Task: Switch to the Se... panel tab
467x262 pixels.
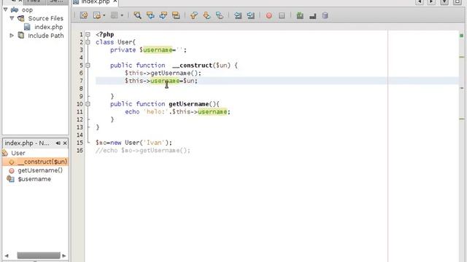Action: (x=57, y=1)
